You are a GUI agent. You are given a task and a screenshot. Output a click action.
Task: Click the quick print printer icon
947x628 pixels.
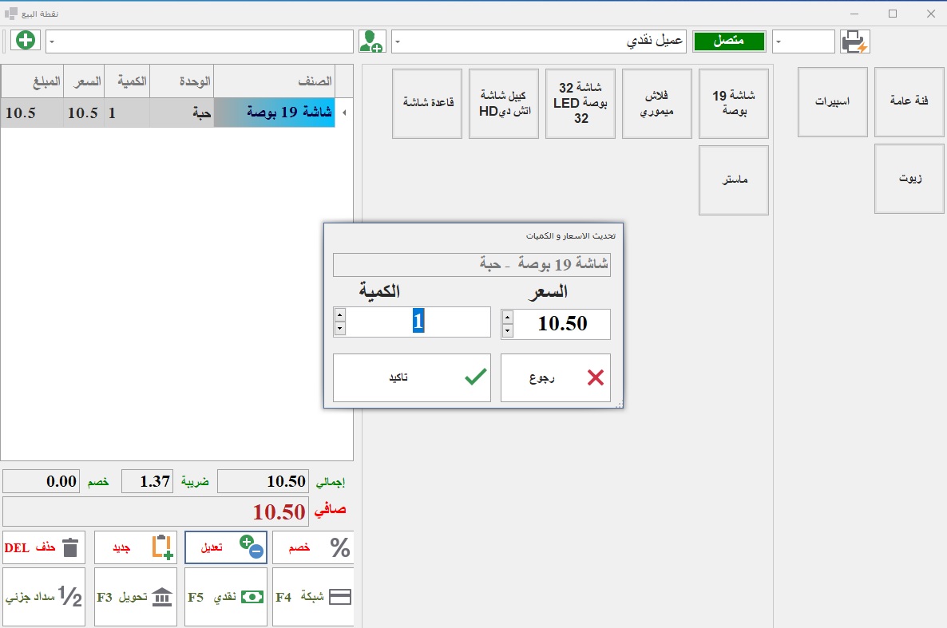[x=854, y=41]
